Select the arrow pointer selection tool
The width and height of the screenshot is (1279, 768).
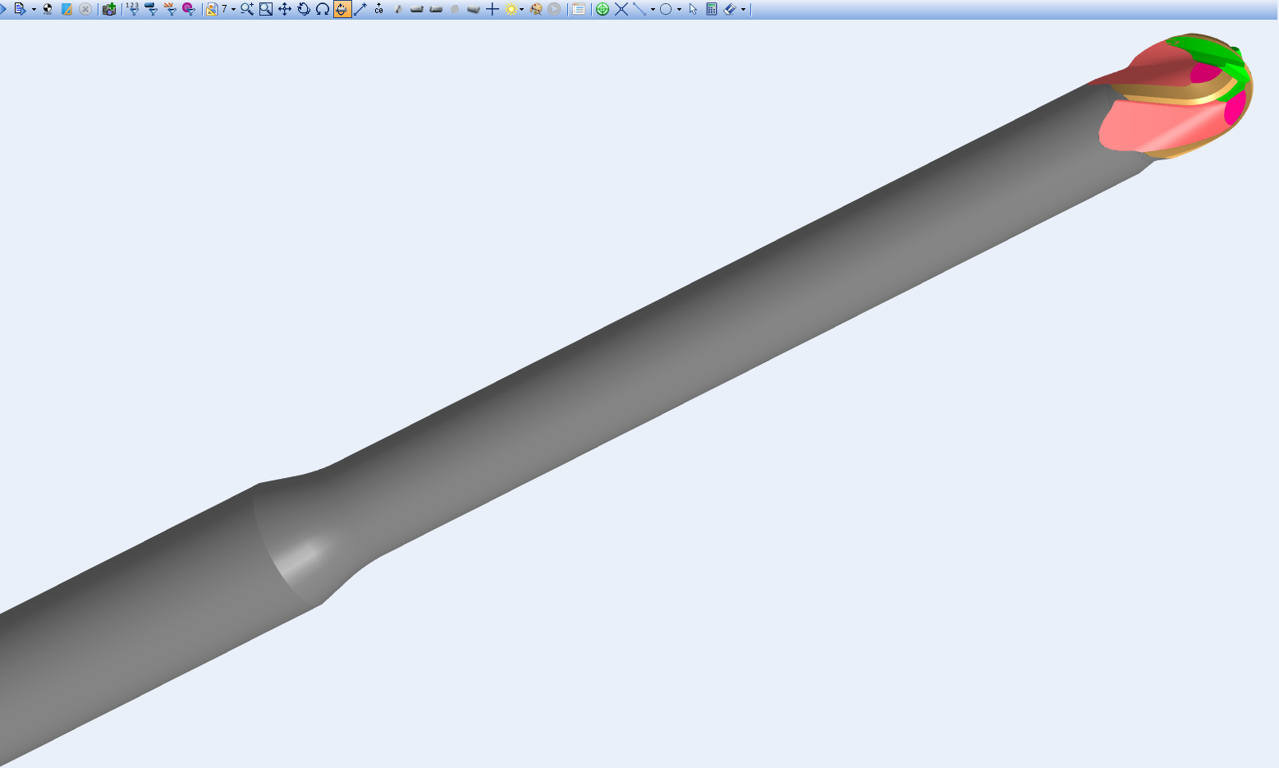pyautogui.click(x=693, y=9)
